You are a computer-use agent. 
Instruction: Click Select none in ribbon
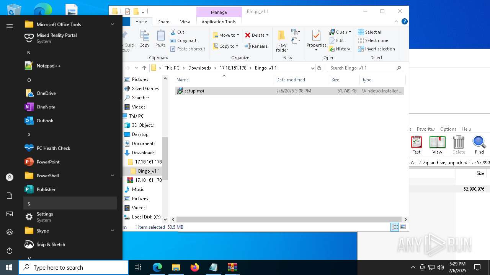point(373,40)
